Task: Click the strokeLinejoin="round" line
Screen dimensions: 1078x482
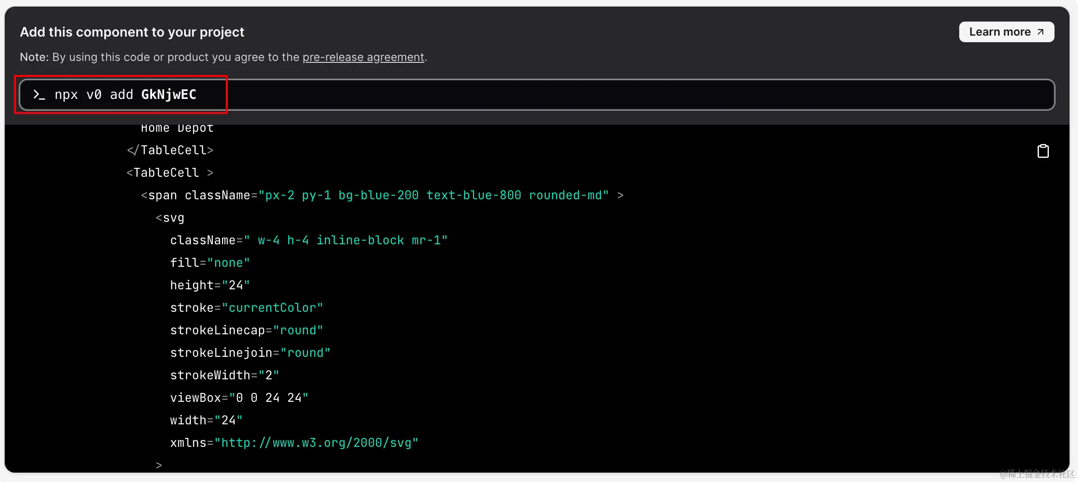Action: click(x=250, y=353)
